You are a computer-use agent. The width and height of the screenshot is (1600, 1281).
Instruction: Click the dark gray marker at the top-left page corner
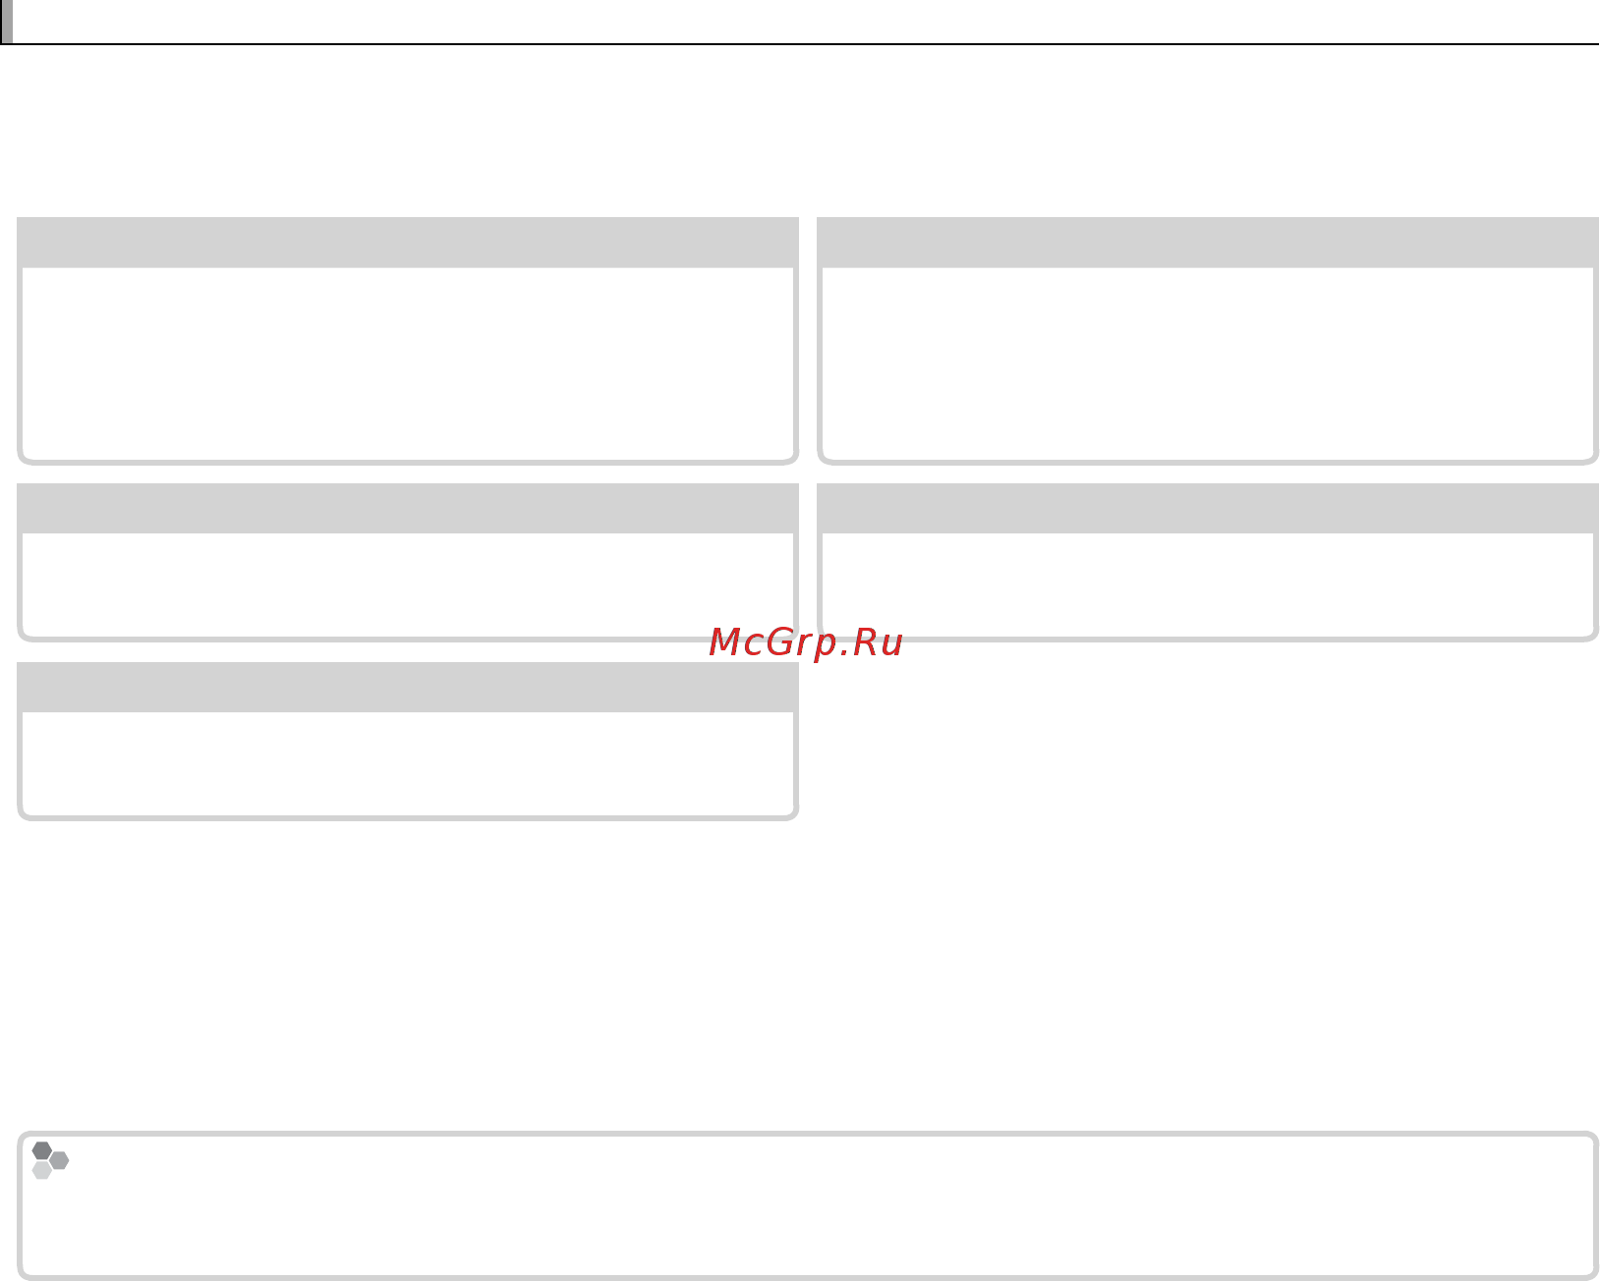(6, 22)
